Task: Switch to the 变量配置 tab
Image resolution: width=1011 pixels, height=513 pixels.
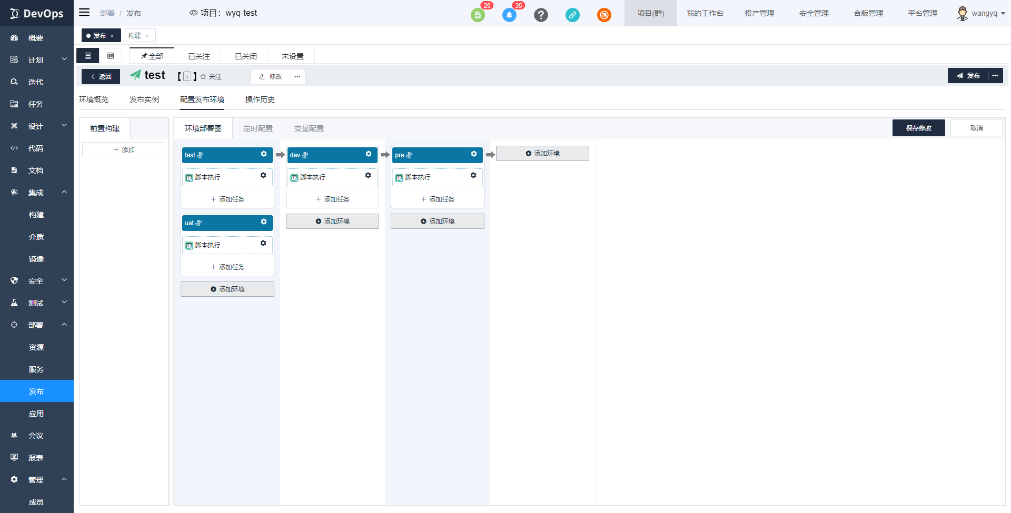Action: (309, 128)
